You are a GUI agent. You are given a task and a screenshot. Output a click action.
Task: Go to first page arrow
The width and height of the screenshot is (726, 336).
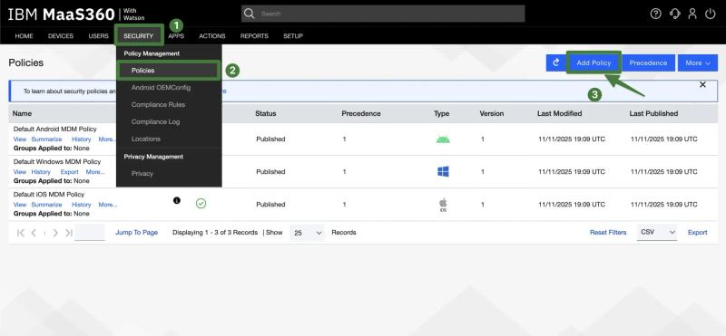pos(20,233)
